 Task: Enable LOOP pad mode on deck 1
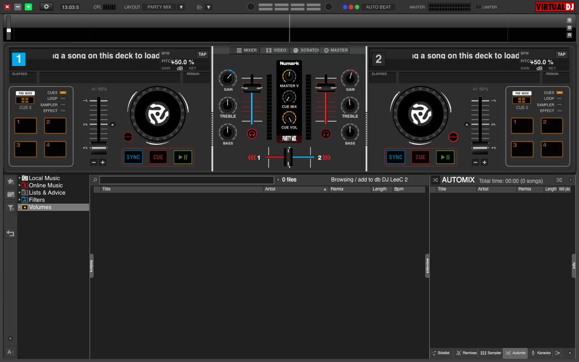(x=63, y=99)
